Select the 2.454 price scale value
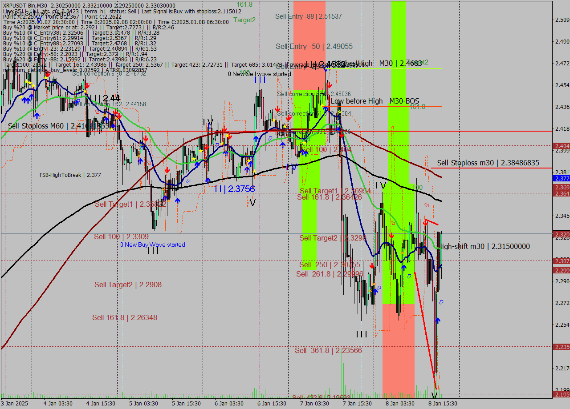 point(562,85)
